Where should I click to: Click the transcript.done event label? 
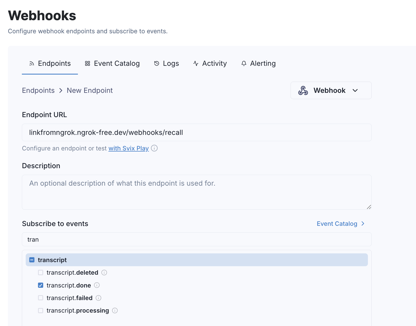[69, 285]
